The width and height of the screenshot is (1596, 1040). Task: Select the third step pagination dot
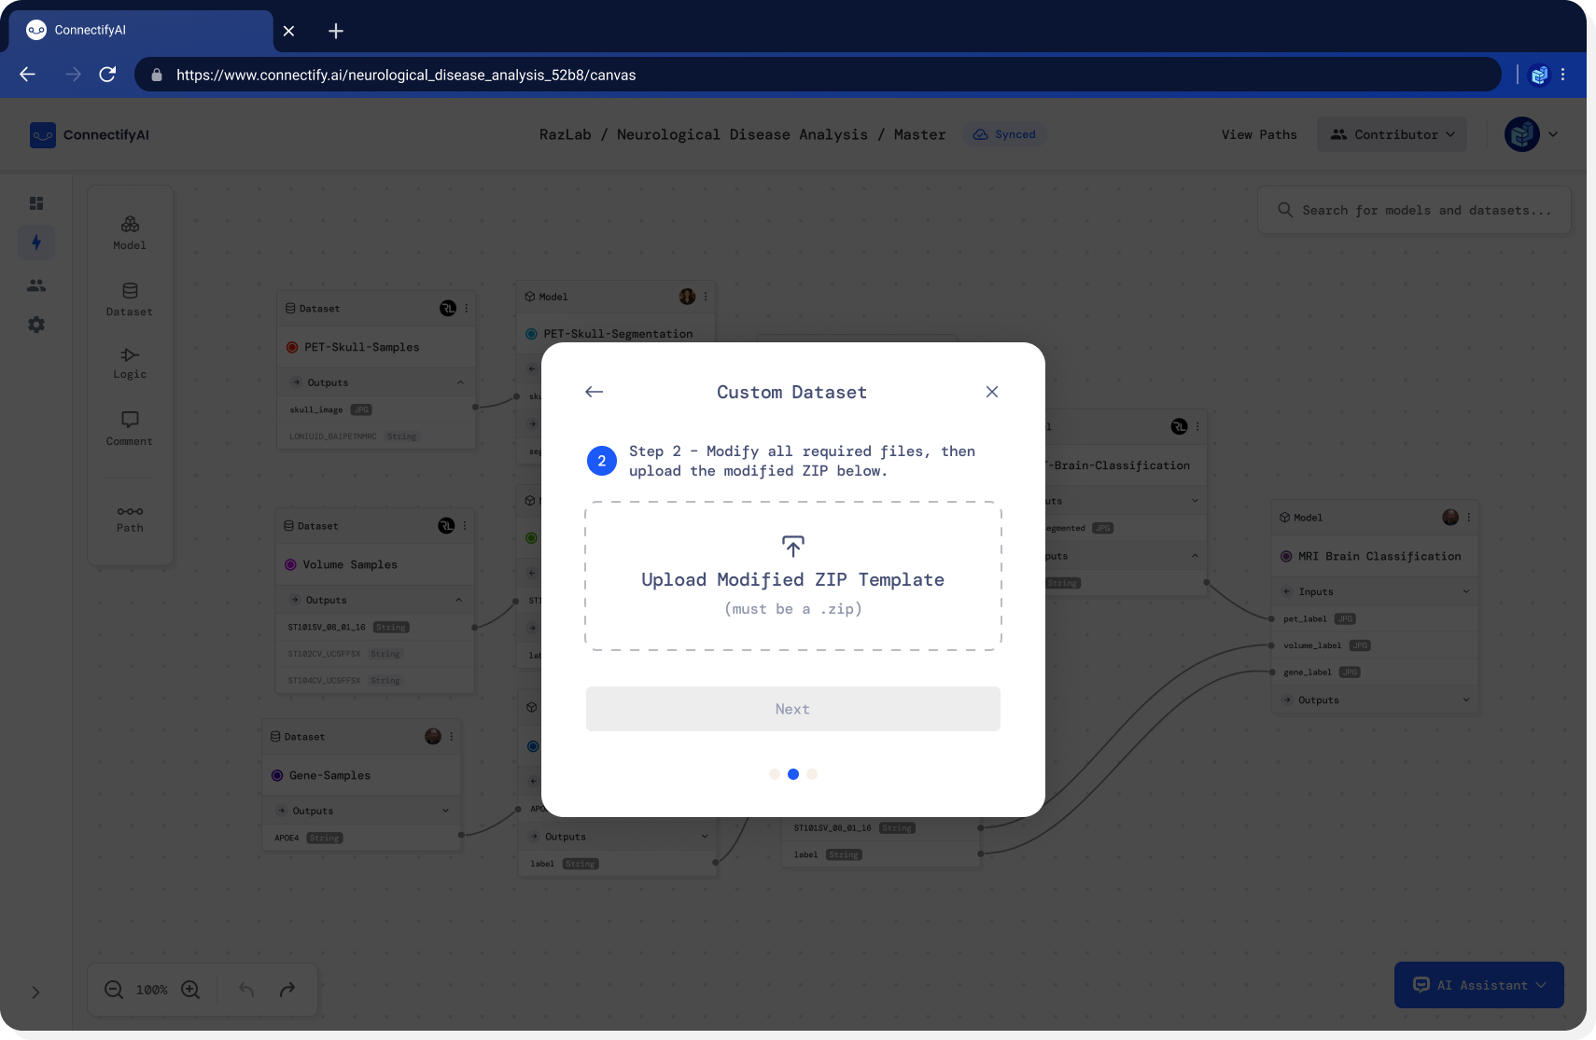tap(812, 774)
